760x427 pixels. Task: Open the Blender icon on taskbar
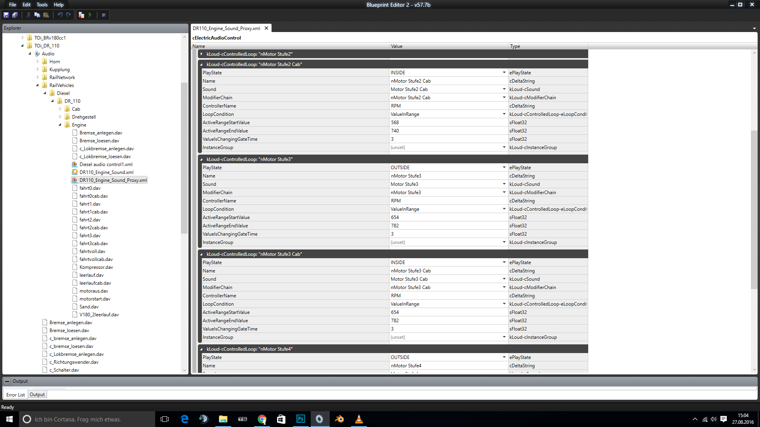pyautogui.click(x=339, y=419)
